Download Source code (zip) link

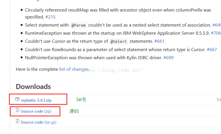tap(36, 111)
